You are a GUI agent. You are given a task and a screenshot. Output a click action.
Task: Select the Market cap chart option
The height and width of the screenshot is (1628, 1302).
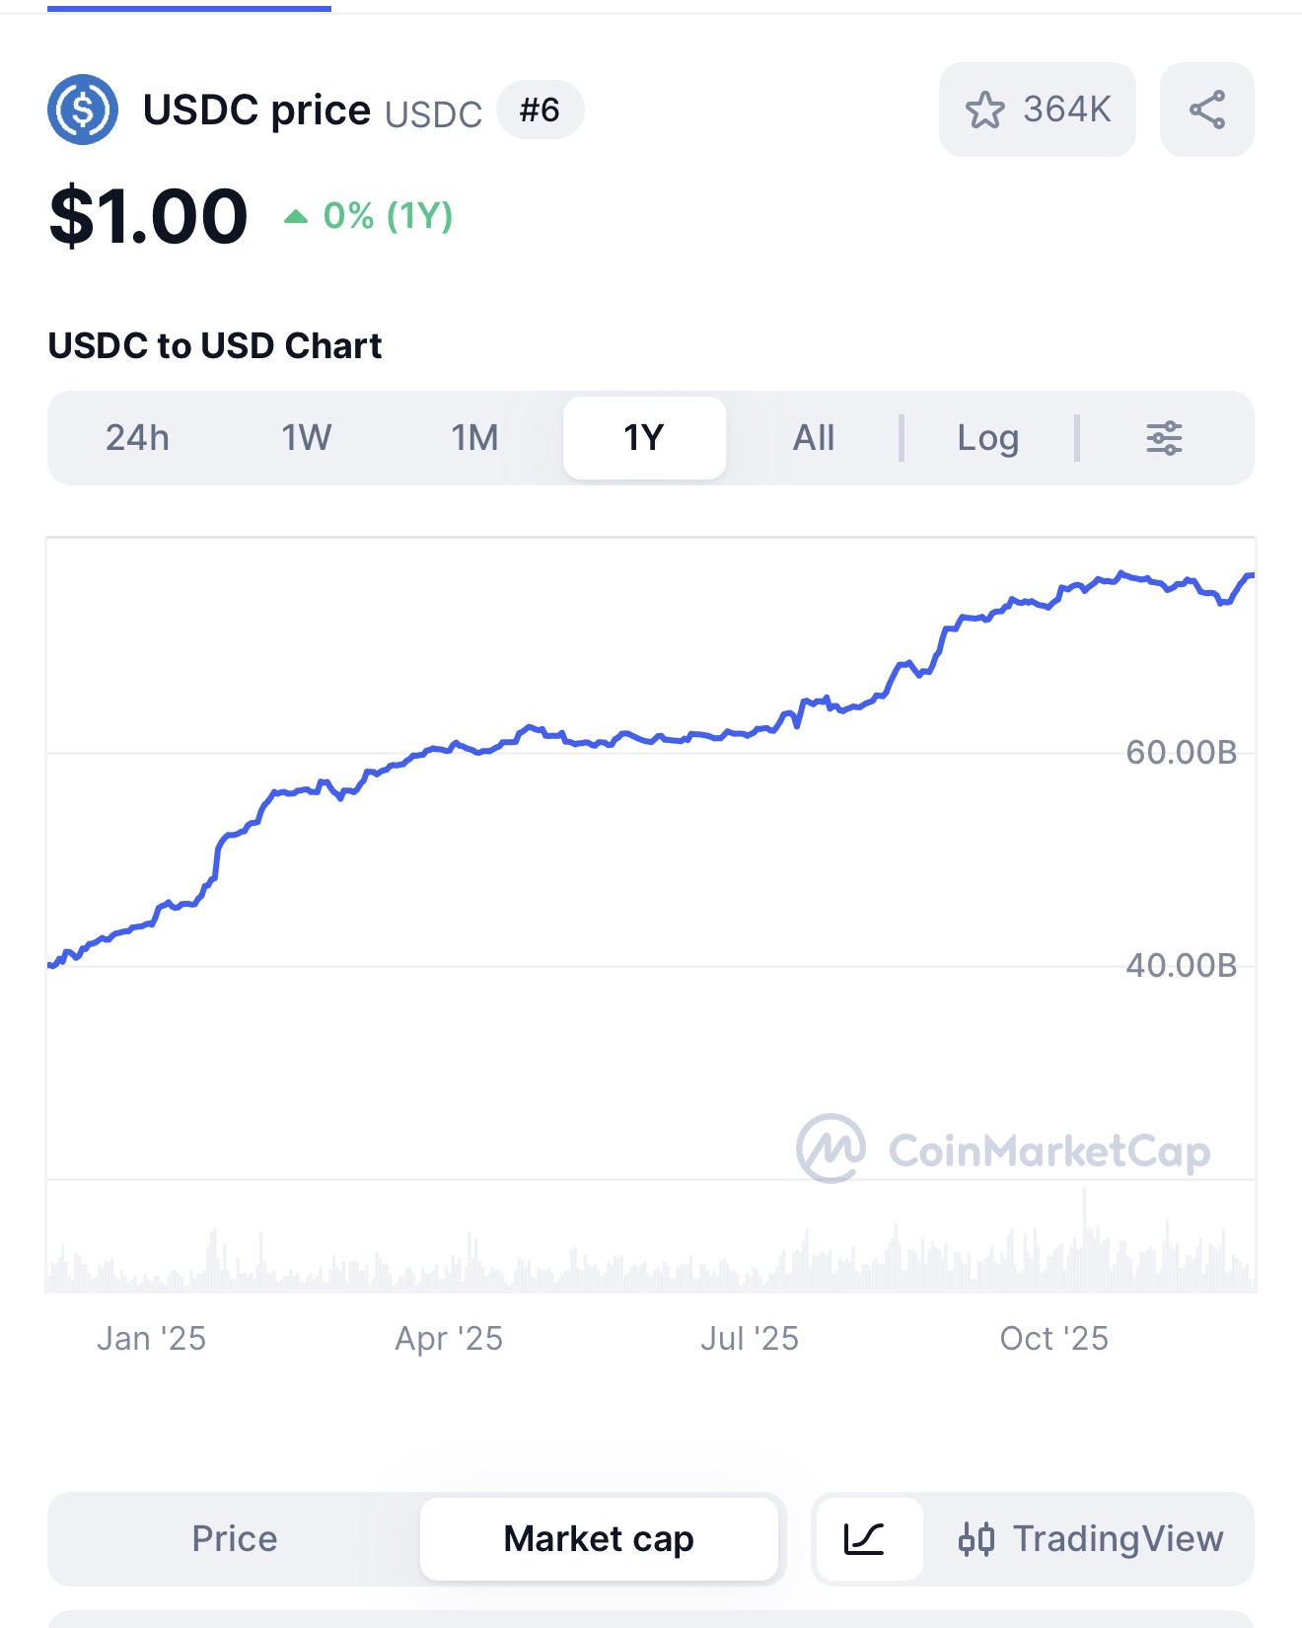tap(599, 1538)
